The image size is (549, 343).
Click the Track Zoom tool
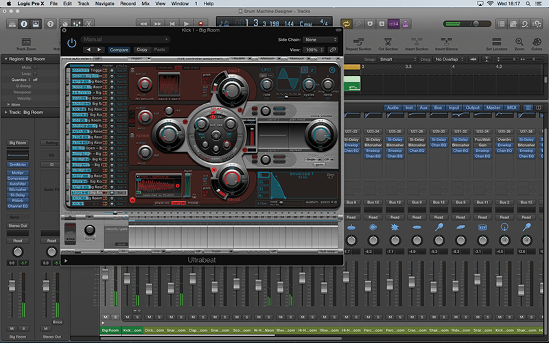(26, 44)
